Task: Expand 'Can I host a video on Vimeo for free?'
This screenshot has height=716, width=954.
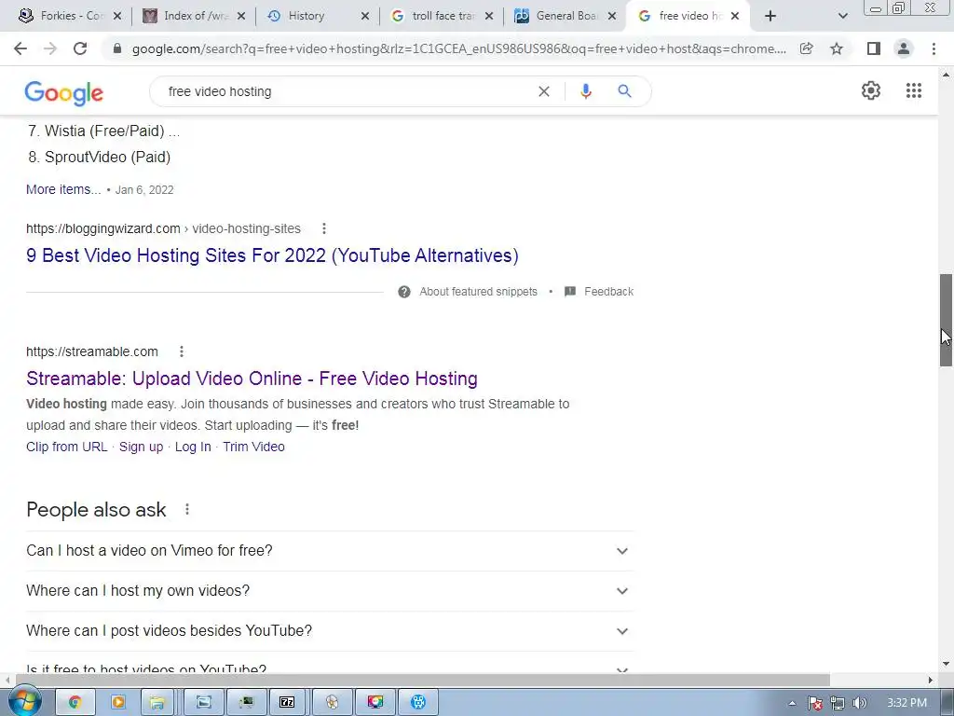Action: [330, 550]
